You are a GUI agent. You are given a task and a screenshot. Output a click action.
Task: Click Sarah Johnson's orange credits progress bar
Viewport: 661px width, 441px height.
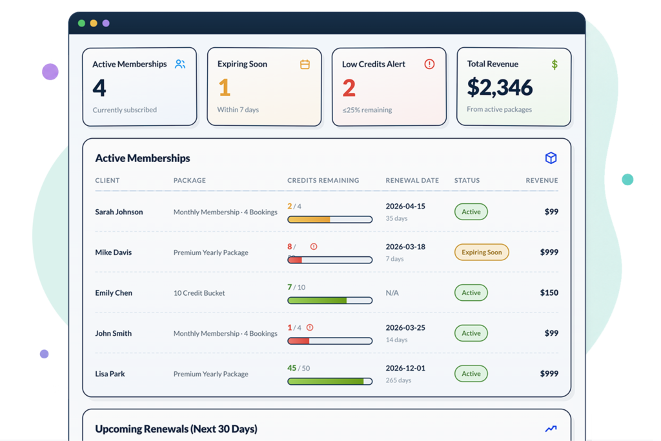point(330,220)
